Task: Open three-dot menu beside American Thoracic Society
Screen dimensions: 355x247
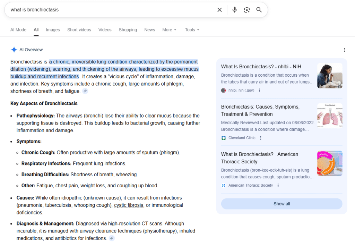Action: 278,186
